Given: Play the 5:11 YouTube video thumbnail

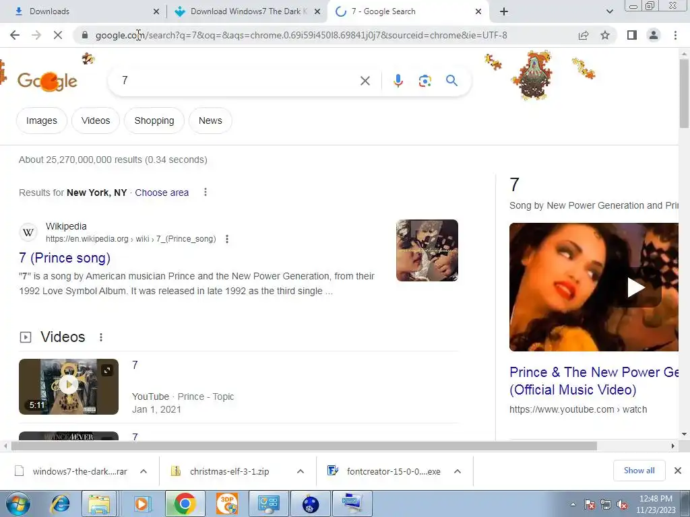Looking at the screenshot, I should pos(69,386).
